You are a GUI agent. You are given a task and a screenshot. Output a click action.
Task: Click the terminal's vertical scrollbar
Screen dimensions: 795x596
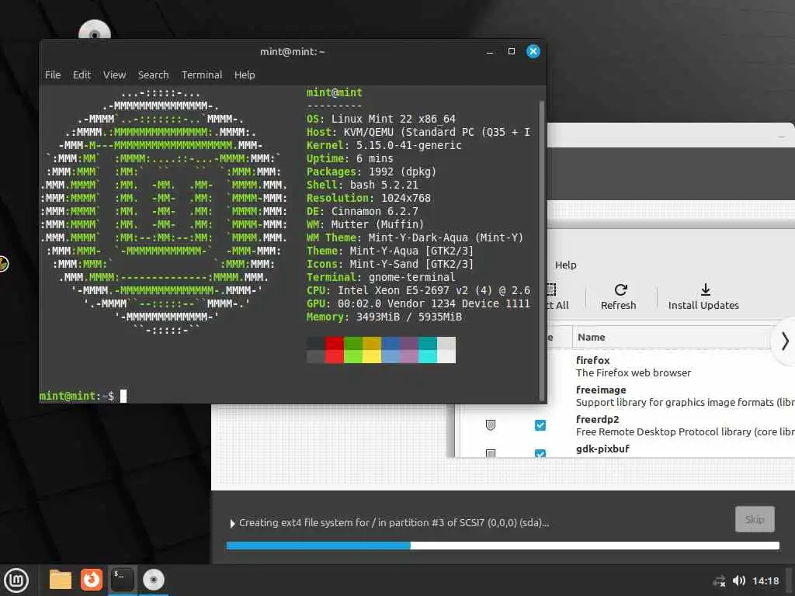pyautogui.click(x=541, y=251)
